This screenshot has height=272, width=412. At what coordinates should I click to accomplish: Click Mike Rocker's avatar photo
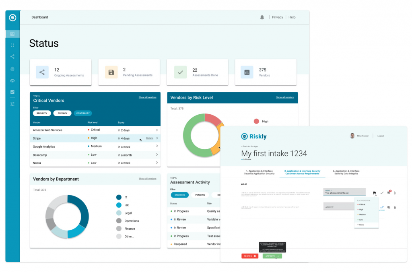pyautogui.click(x=352, y=136)
